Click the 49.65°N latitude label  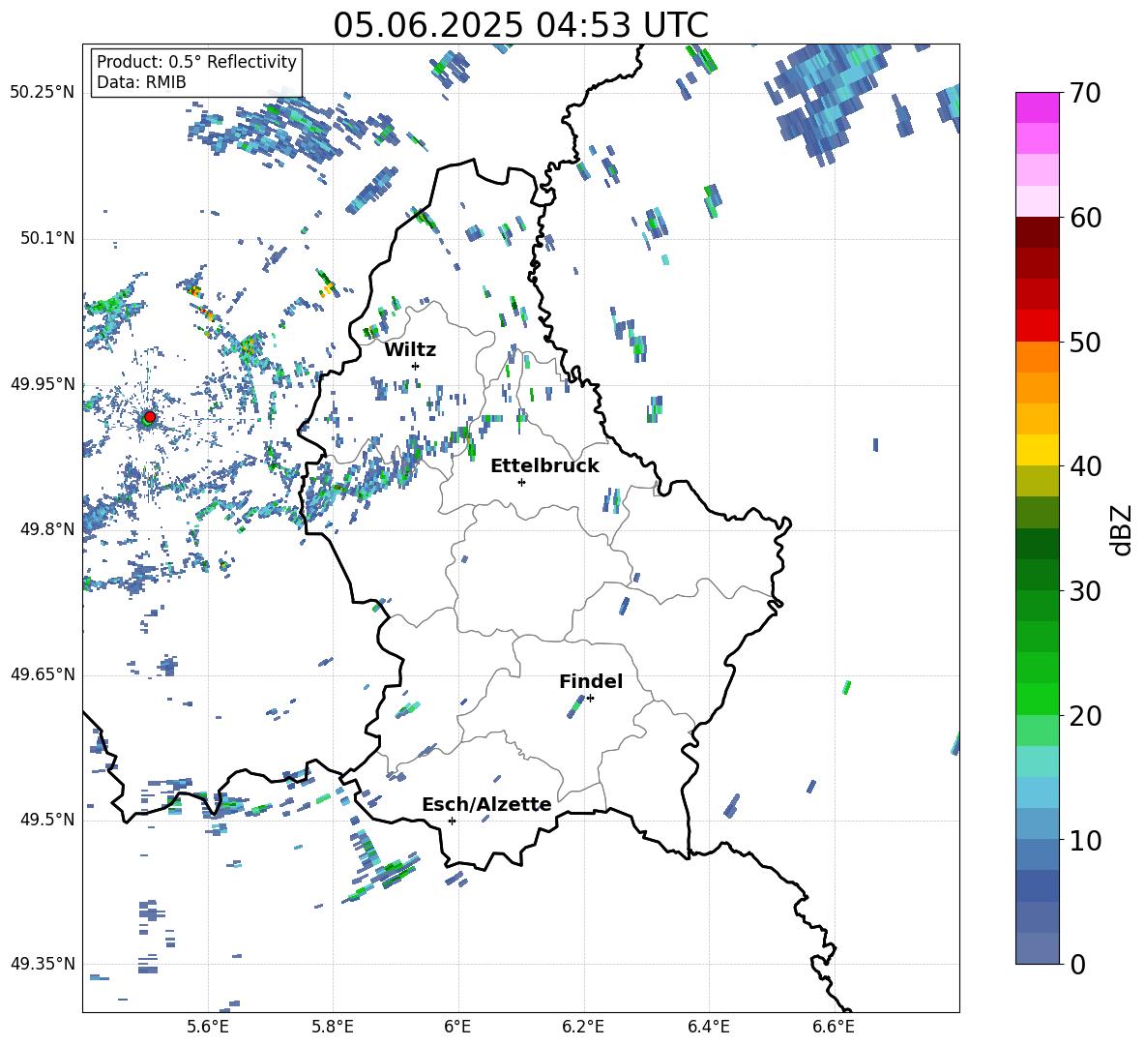pos(43,674)
